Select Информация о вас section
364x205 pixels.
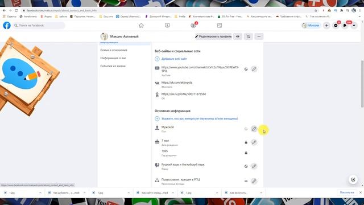[x=113, y=58]
